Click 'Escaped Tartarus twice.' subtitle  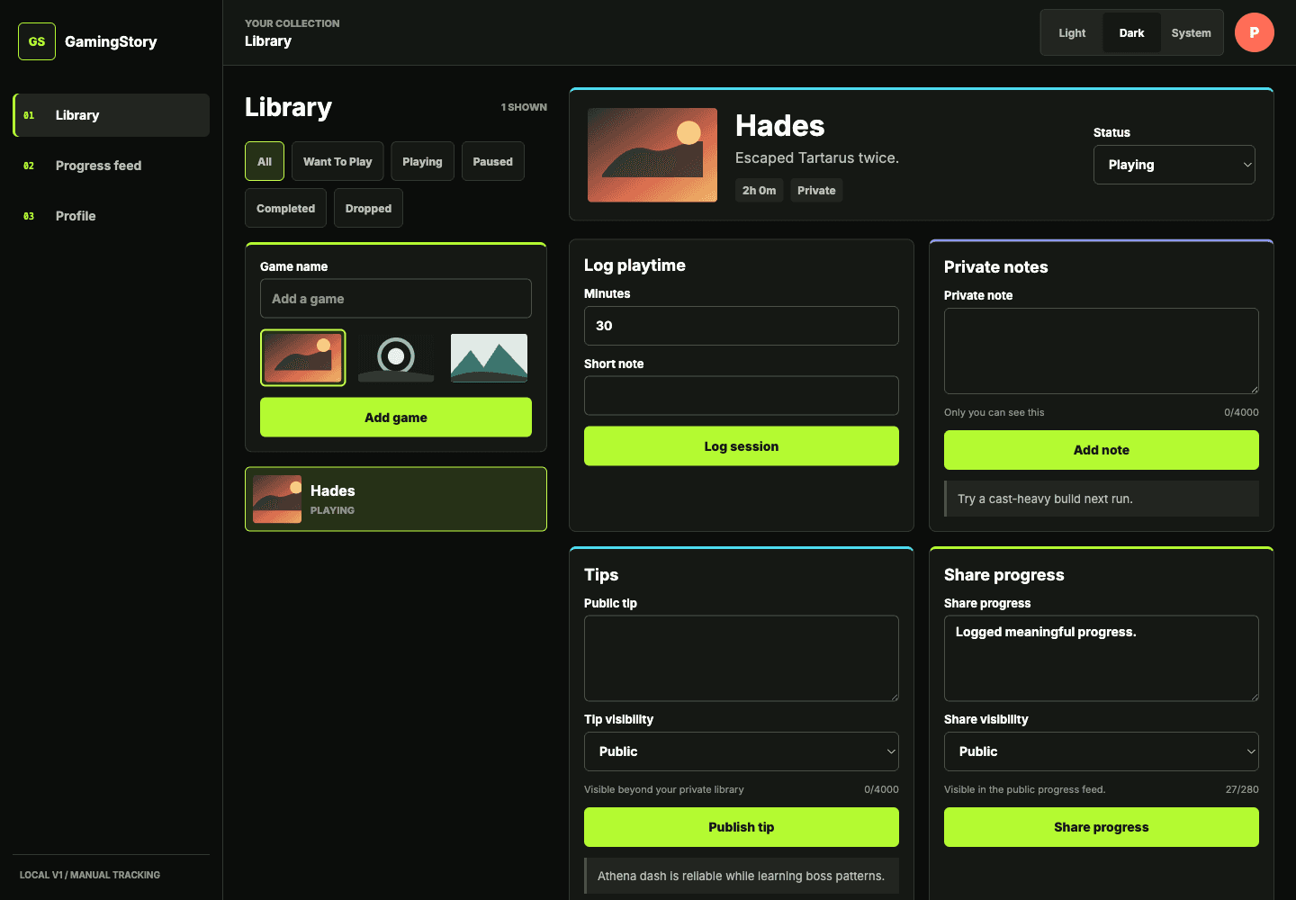(x=817, y=157)
